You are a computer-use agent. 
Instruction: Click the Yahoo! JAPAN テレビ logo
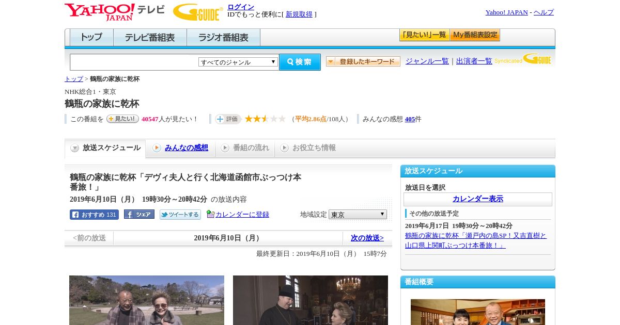(114, 12)
